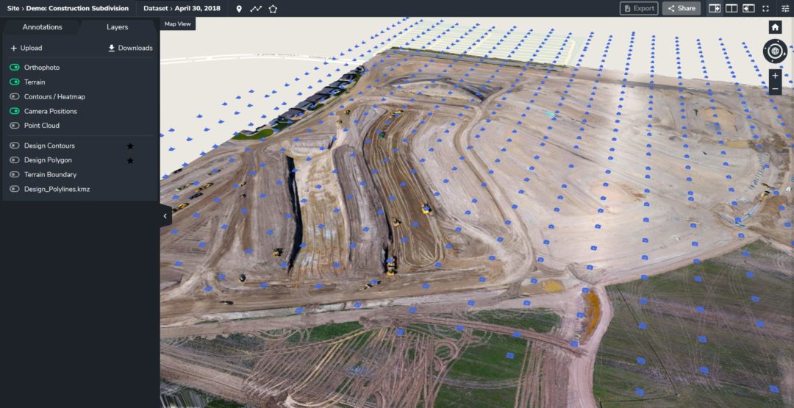Viewport: 794px width, 408px height.
Task: Select the polygon drawing tool
Action: coord(273,9)
